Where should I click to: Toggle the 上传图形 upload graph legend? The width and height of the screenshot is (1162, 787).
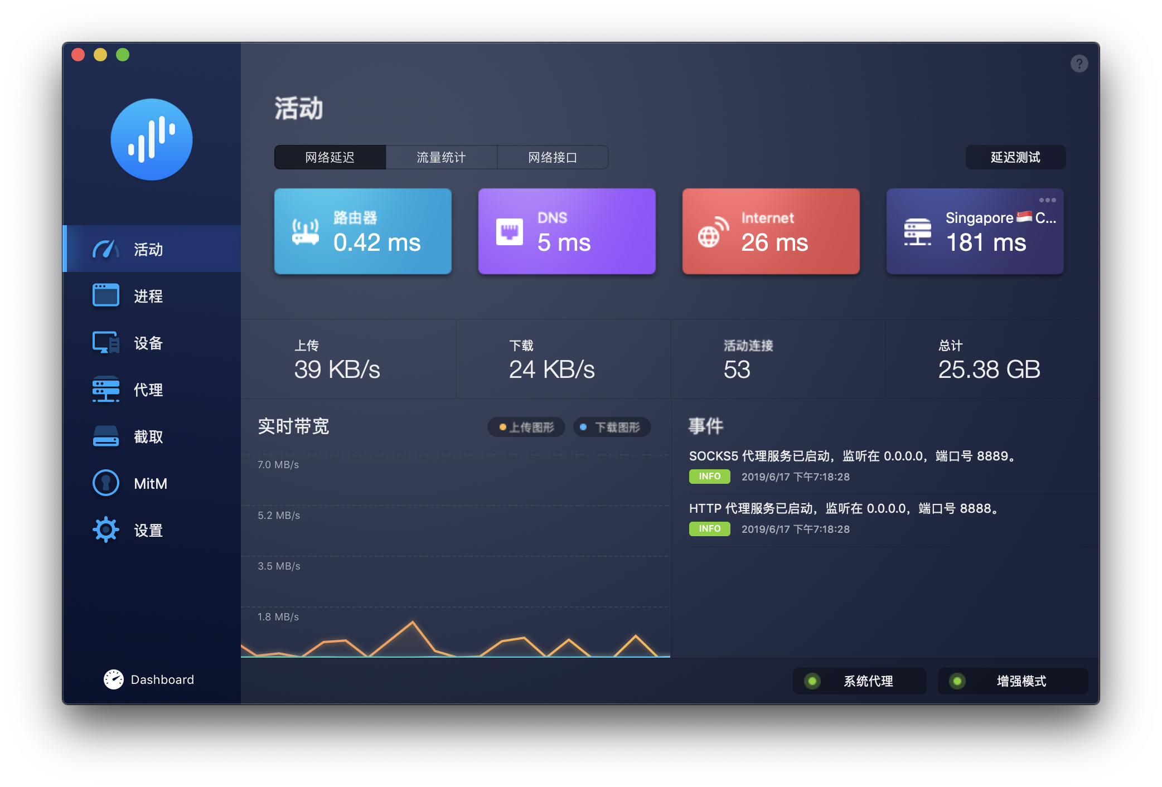click(x=526, y=427)
